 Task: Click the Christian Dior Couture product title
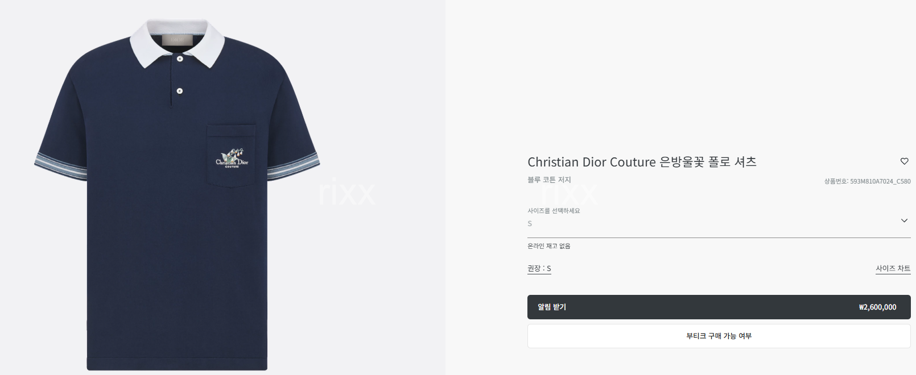642,162
